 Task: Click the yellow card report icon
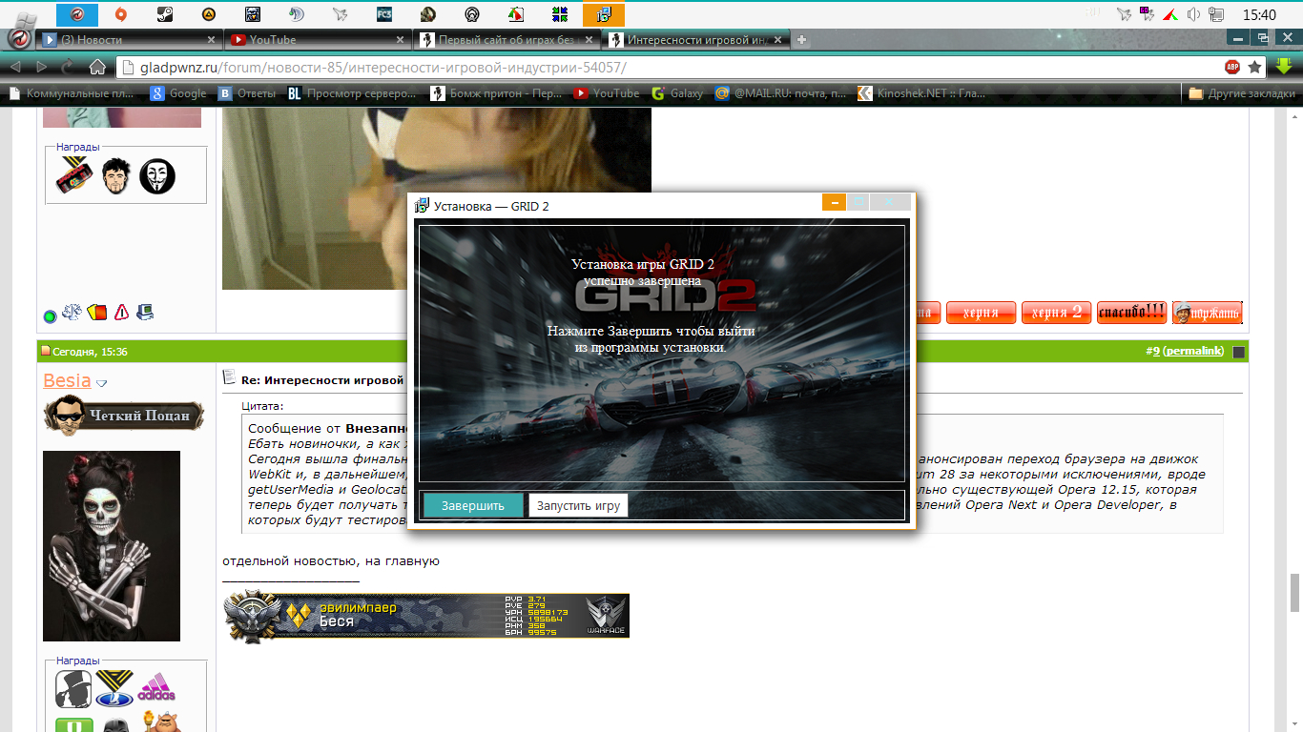click(x=96, y=312)
